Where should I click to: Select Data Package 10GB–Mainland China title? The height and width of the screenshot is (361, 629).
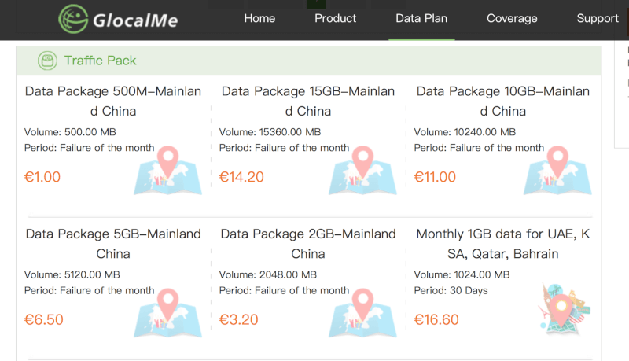point(503,101)
